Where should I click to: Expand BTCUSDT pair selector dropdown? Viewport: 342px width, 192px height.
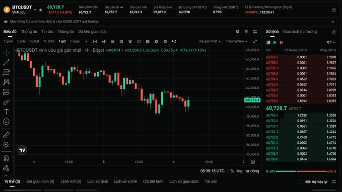point(35,10)
